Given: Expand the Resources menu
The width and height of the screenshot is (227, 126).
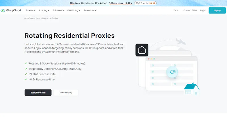Looking at the screenshot, I should (90, 10).
